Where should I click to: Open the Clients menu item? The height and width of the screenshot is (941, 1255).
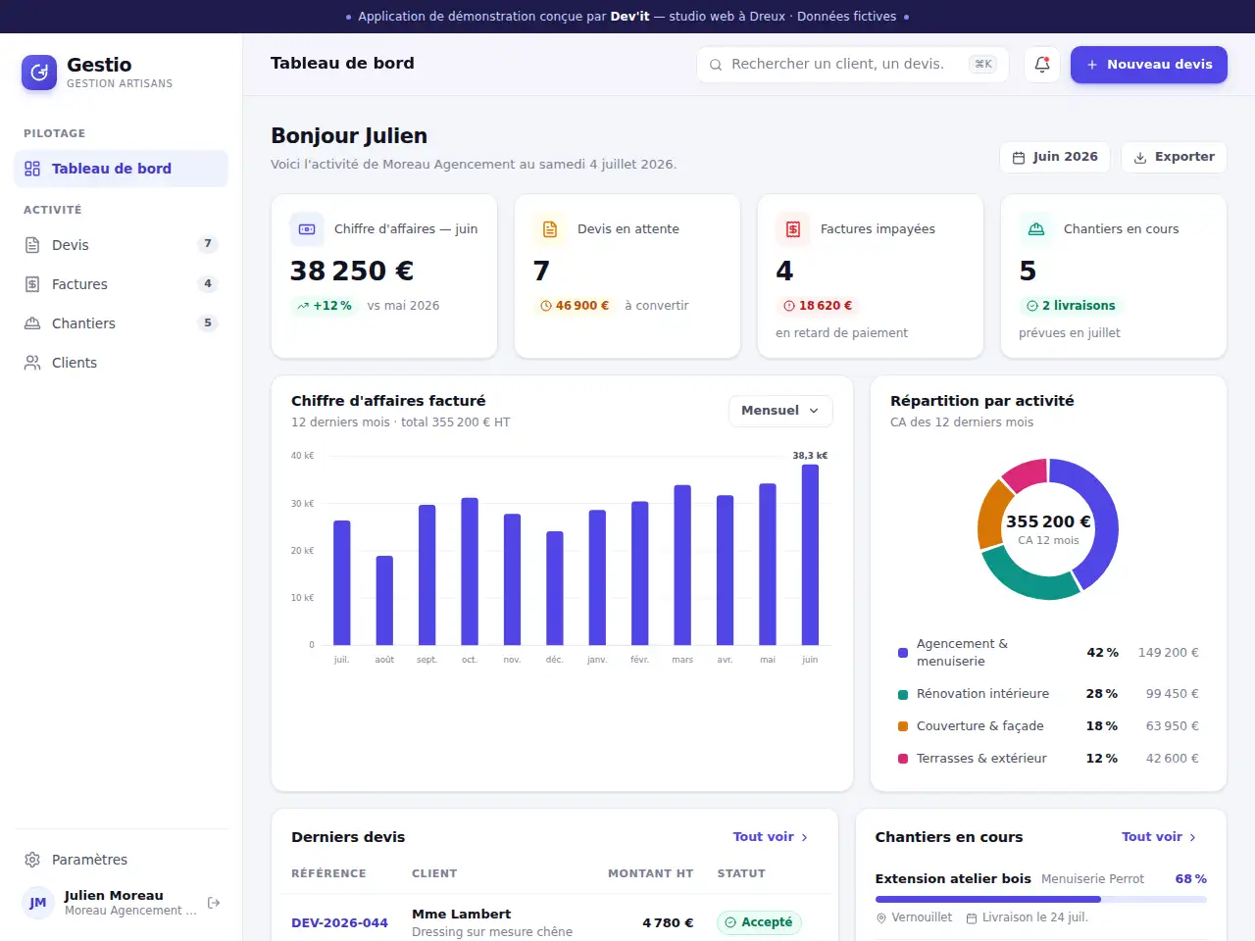pyautogui.click(x=122, y=363)
